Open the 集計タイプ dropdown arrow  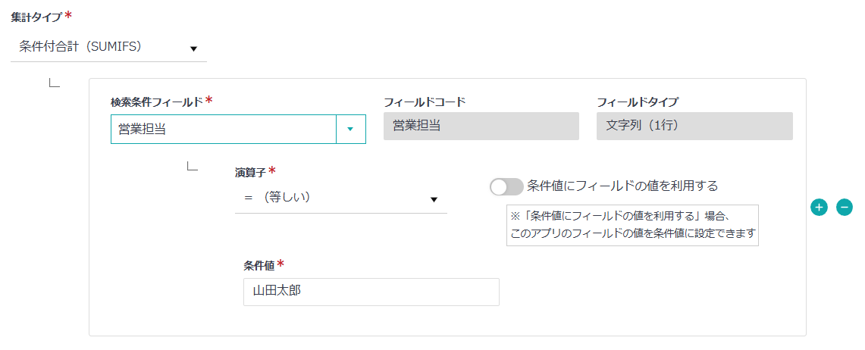[193, 49]
